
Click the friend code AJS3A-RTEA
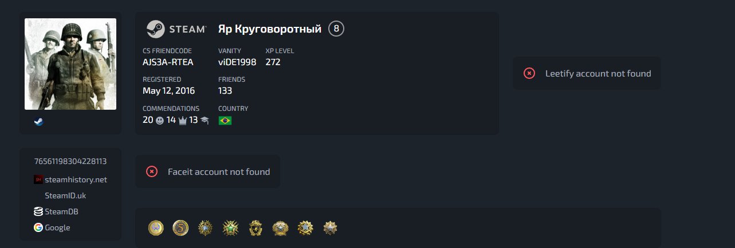point(168,62)
